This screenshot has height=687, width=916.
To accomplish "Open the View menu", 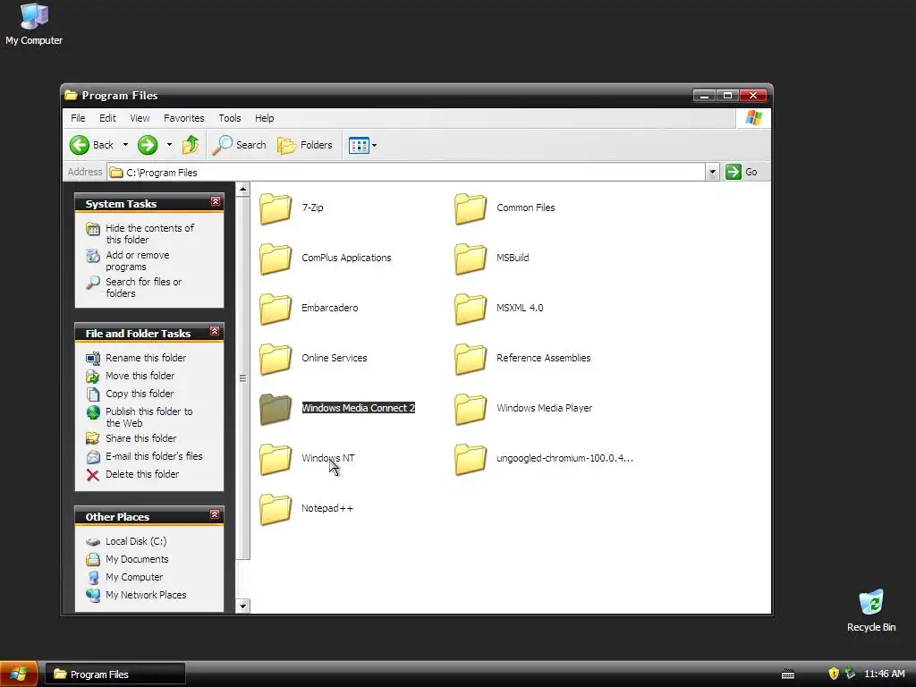I will [x=140, y=118].
